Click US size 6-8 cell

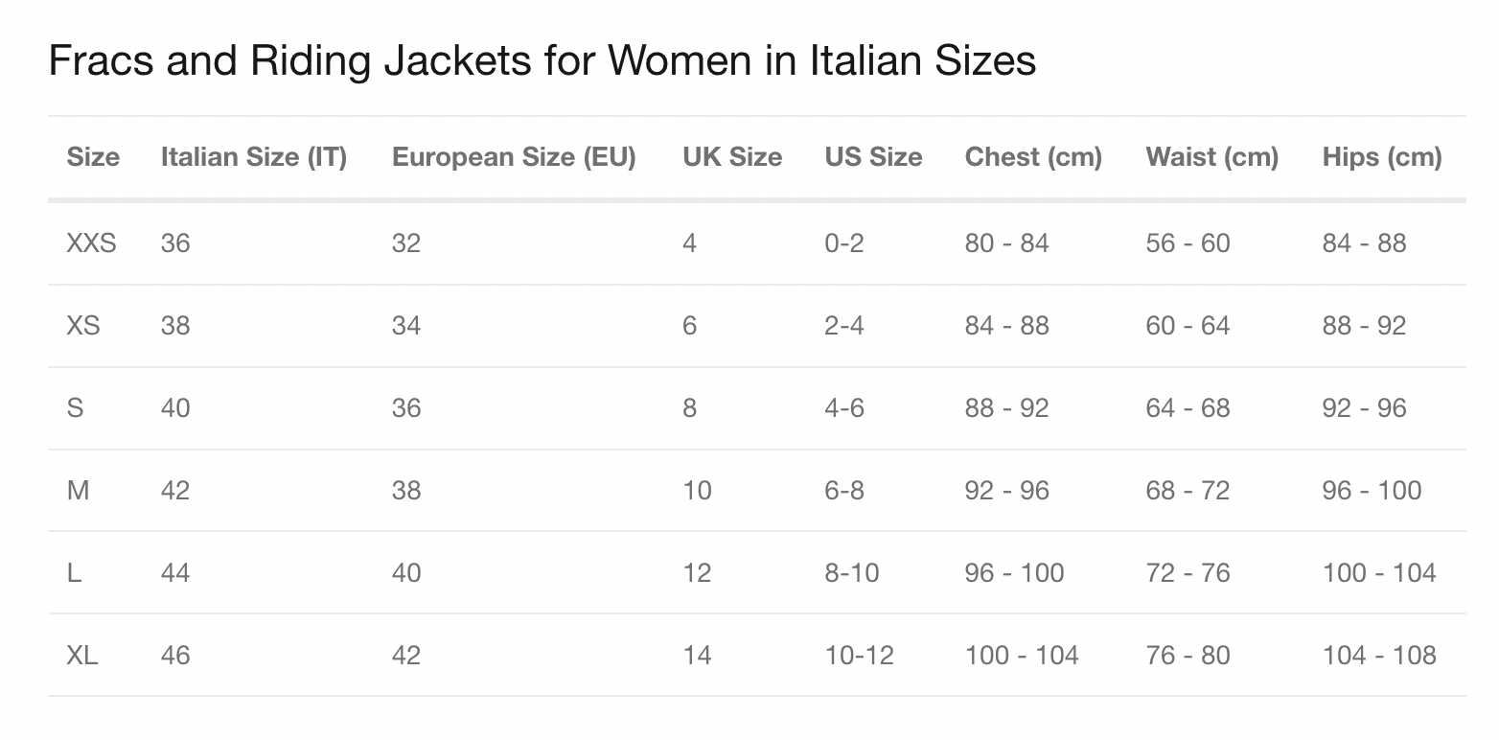pyautogui.click(x=844, y=491)
